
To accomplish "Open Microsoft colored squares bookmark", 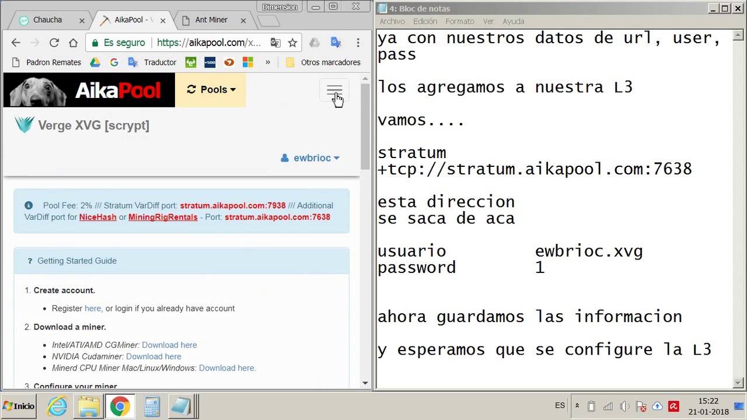I will [248, 62].
